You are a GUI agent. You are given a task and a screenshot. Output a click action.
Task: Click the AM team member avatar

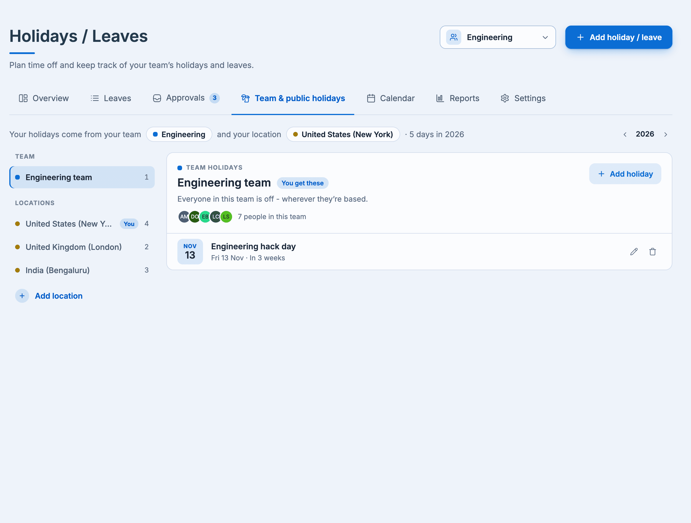click(x=184, y=216)
